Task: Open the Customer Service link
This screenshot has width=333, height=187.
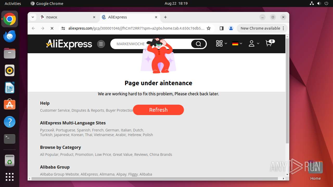Action: click(55, 110)
